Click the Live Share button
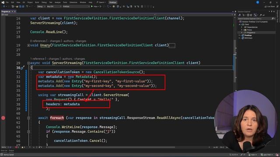Screen dimensions: 280x157 coord(269,7)
